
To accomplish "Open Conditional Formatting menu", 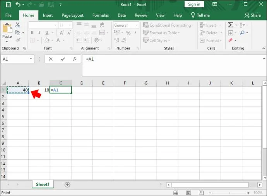I will [x=168, y=25].
